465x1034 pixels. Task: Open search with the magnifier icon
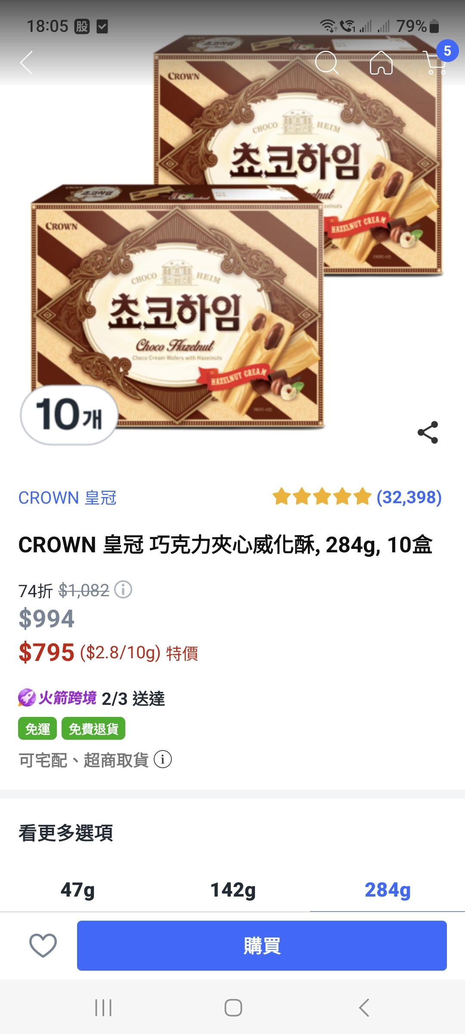(x=327, y=63)
